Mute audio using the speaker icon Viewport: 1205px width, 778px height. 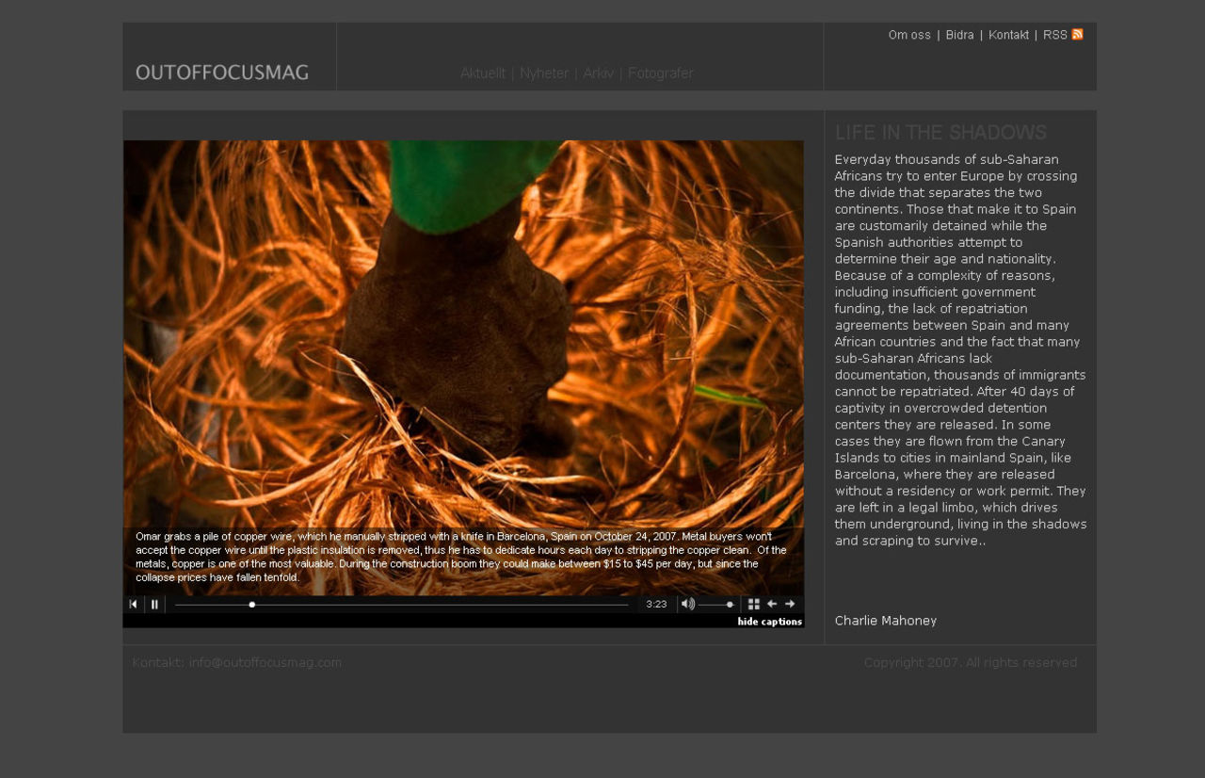click(x=687, y=604)
